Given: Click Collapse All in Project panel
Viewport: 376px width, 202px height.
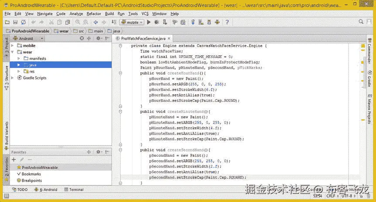Looking at the screenshot, I should tap(89, 38).
